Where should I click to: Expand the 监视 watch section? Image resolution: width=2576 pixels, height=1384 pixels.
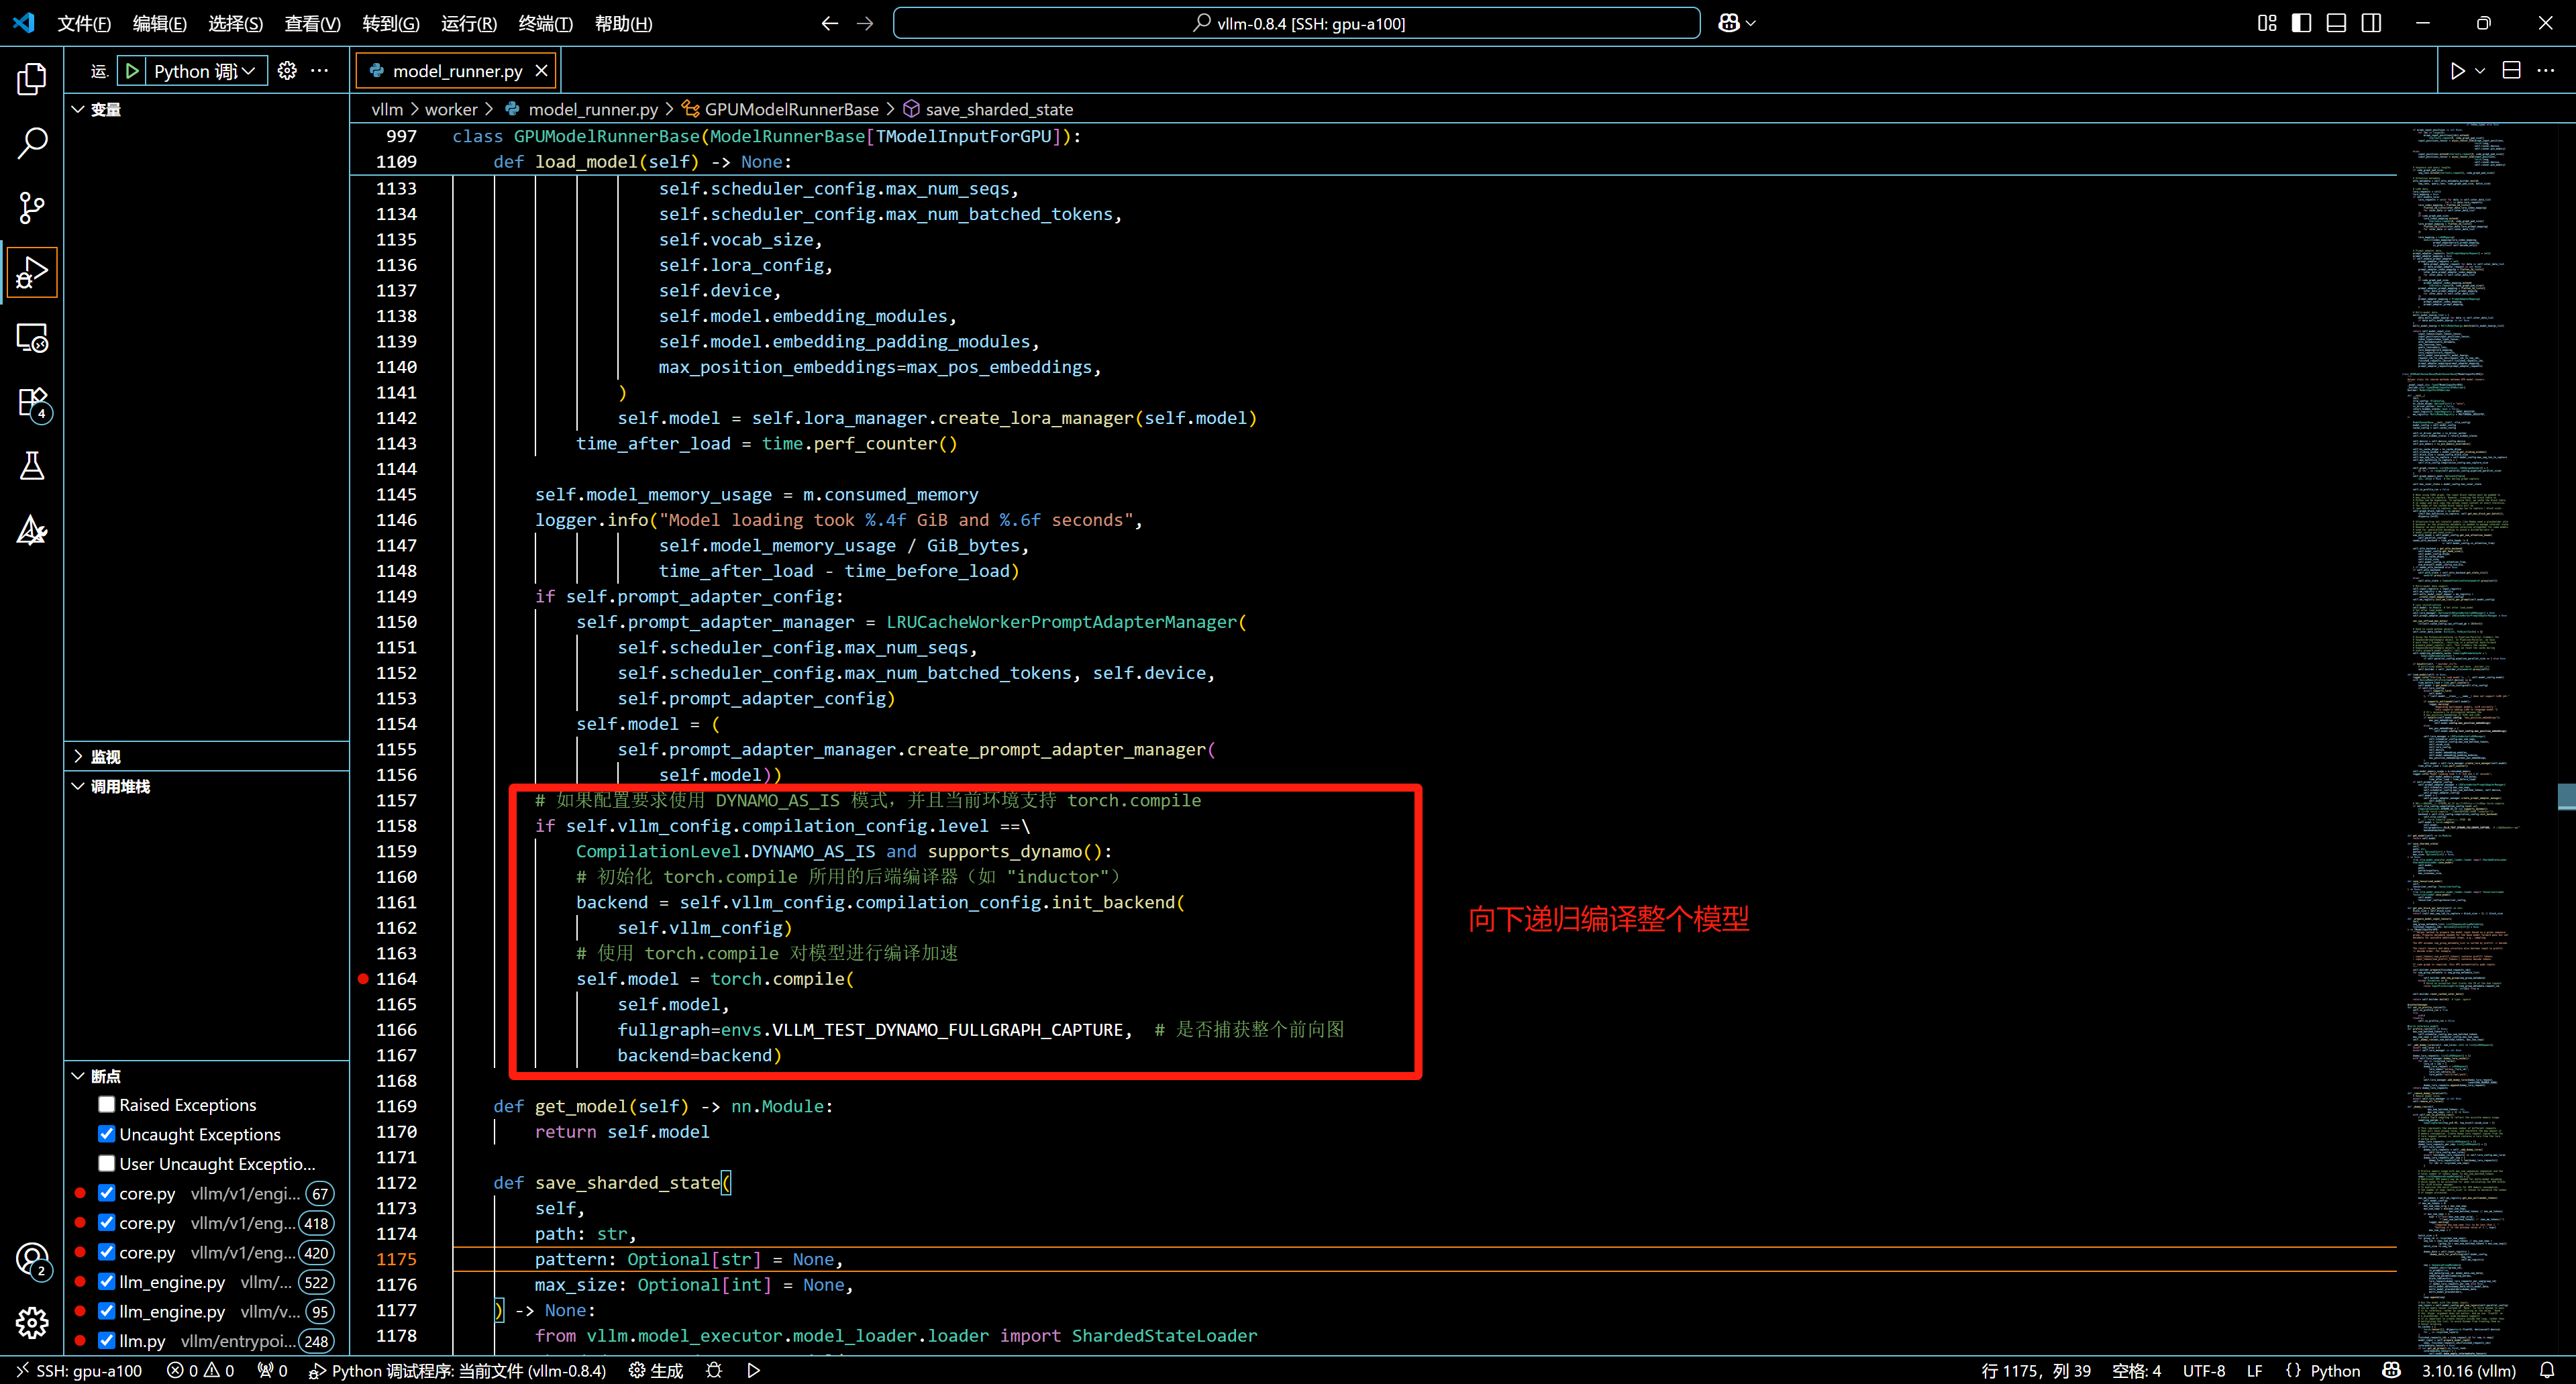206,757
